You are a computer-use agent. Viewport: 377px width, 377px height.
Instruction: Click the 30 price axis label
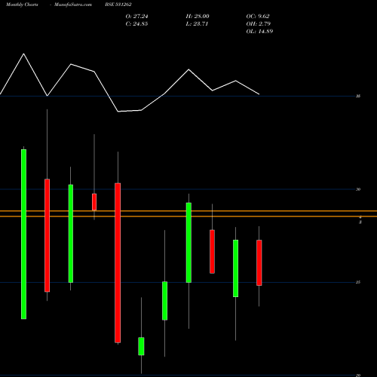(358, 189)
